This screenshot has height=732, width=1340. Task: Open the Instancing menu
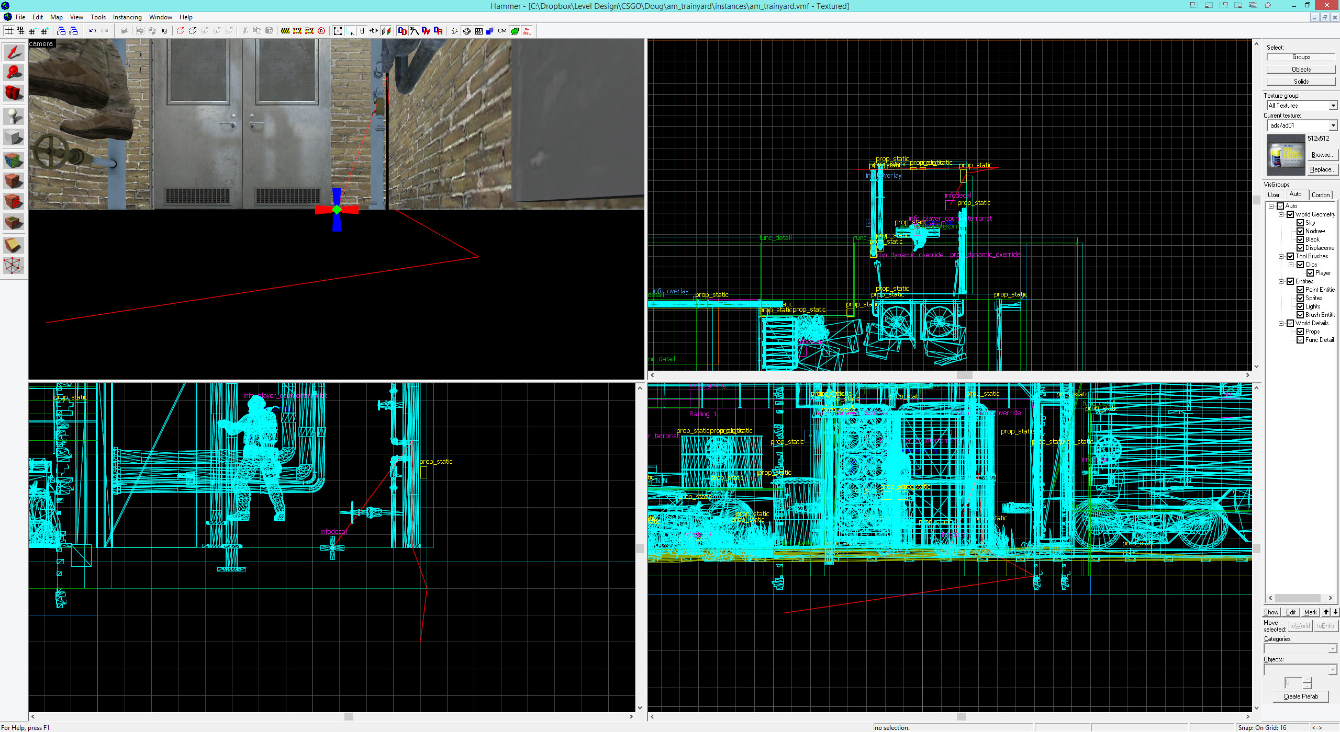coord(127,17)
